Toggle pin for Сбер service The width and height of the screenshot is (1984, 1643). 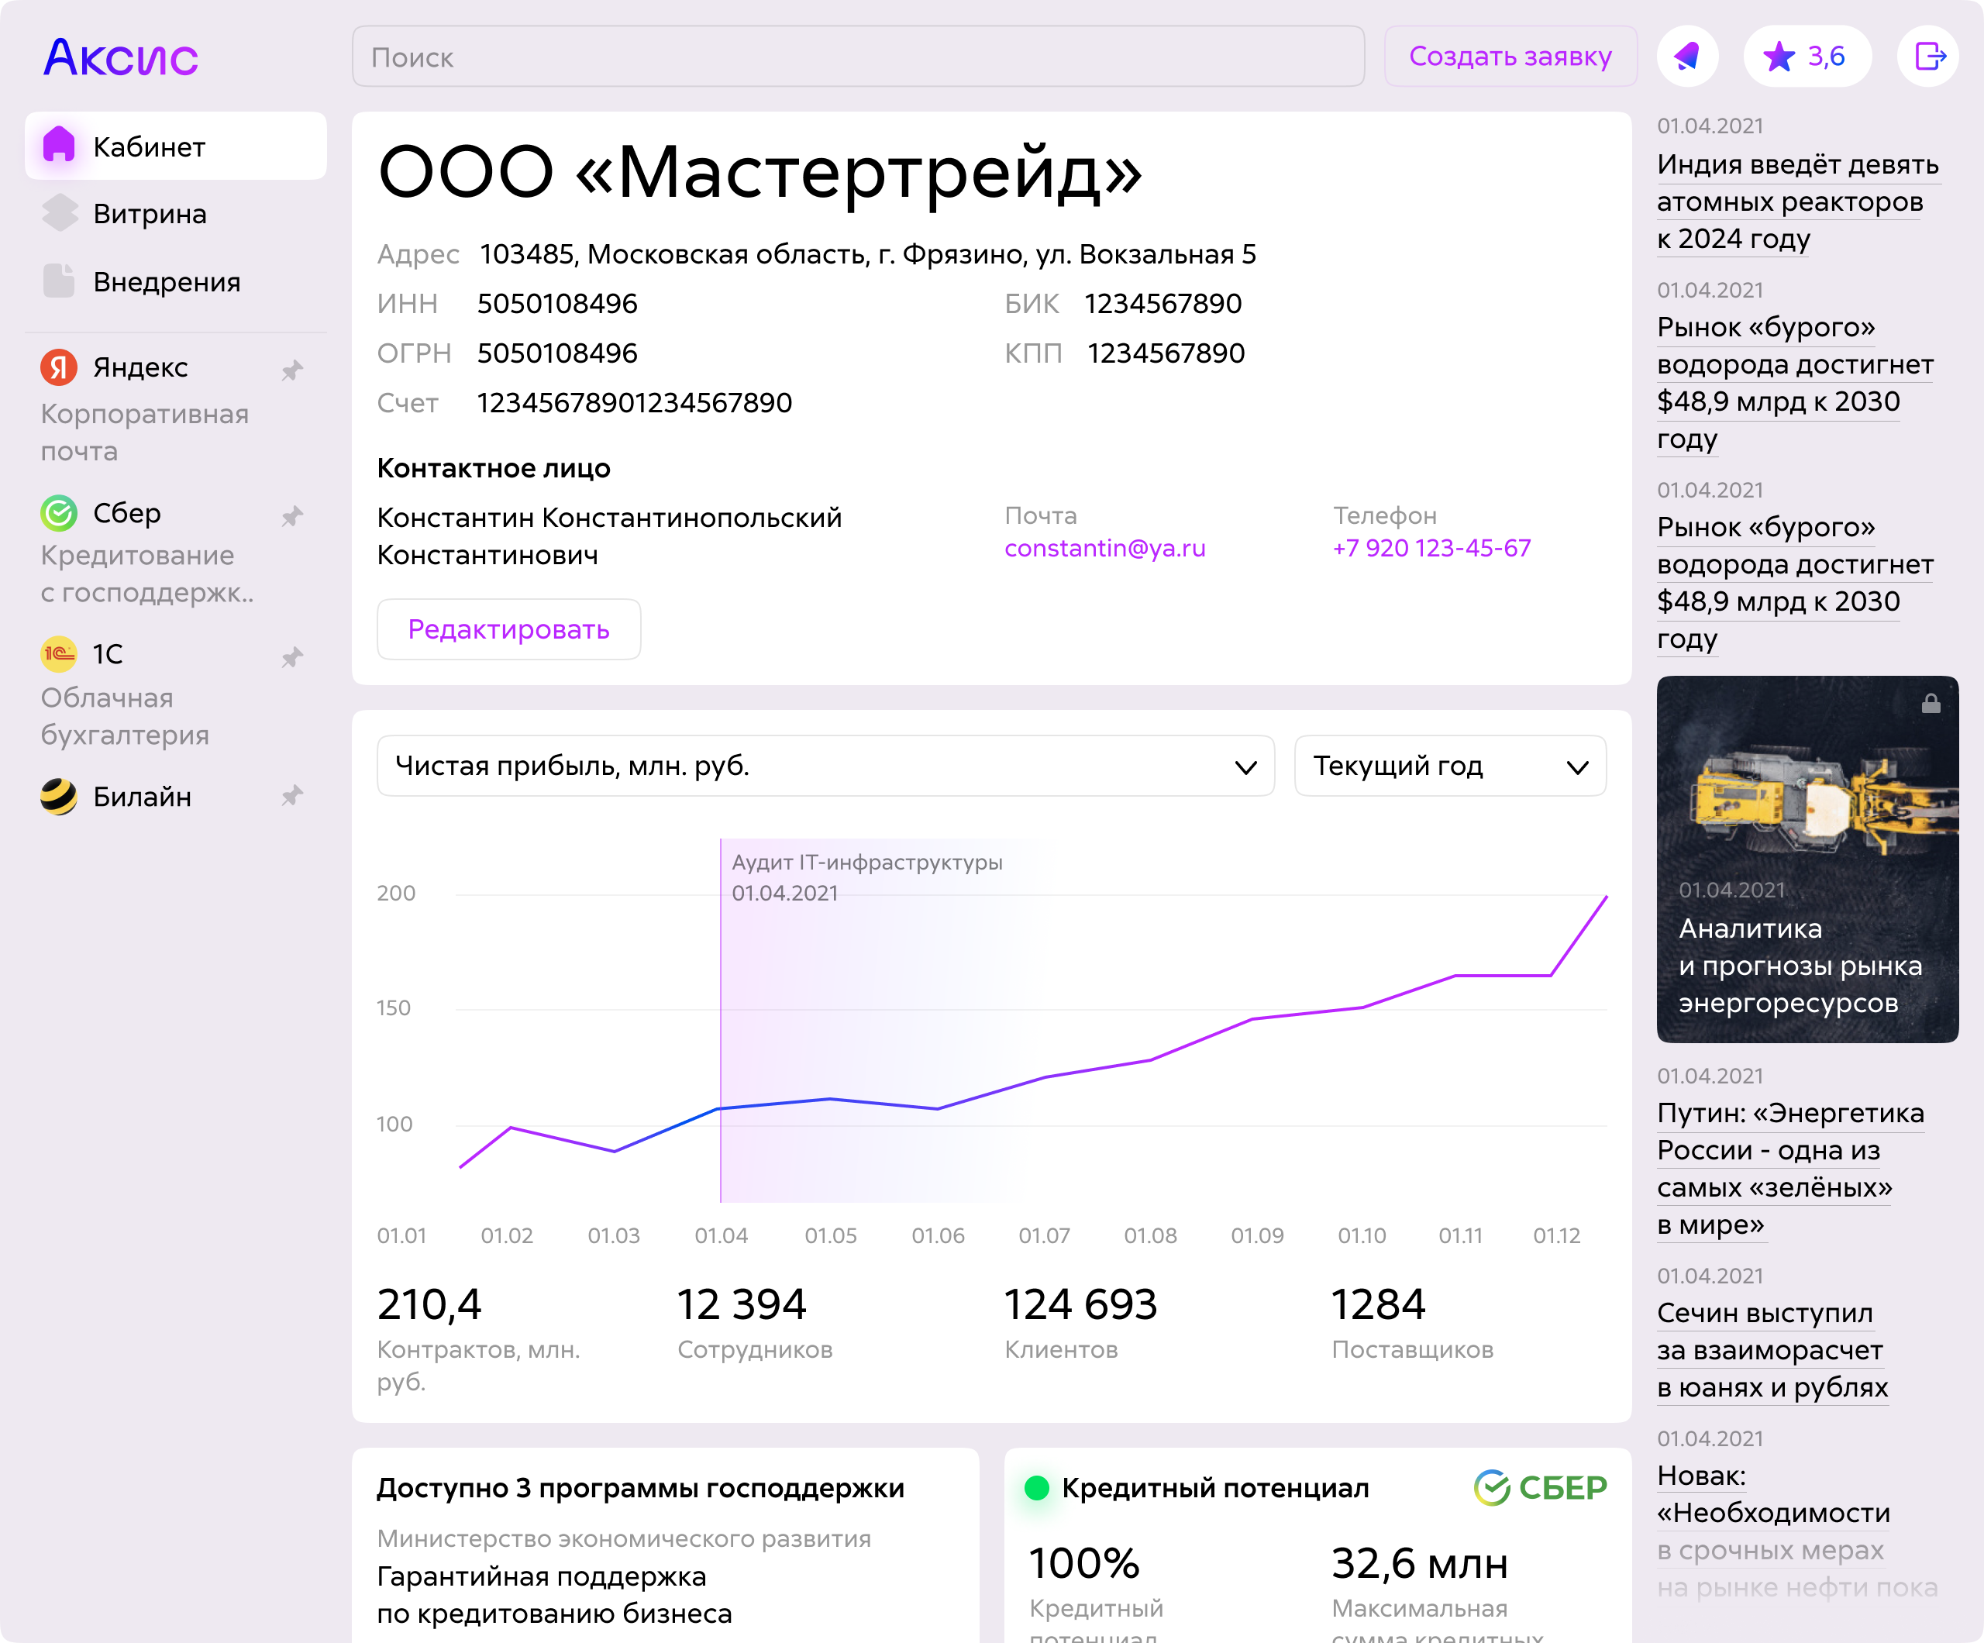293,516
